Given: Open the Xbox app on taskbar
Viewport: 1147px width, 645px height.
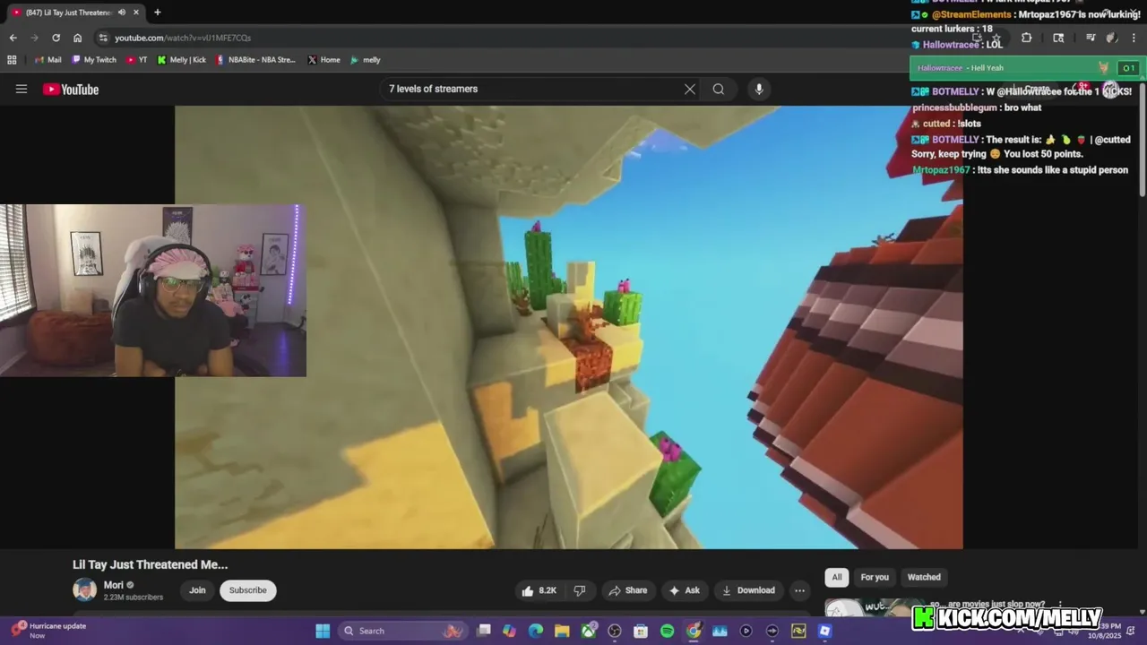Looking at the screenshot, I should 589,631.
